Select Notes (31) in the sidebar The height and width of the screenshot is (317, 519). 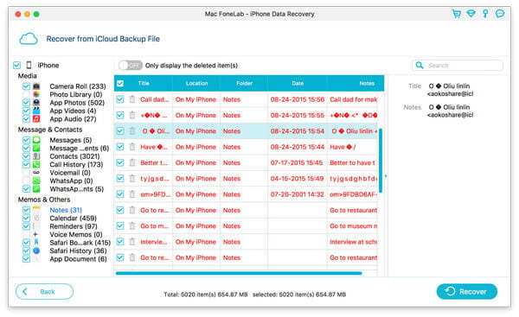click(x=66, y=210)
